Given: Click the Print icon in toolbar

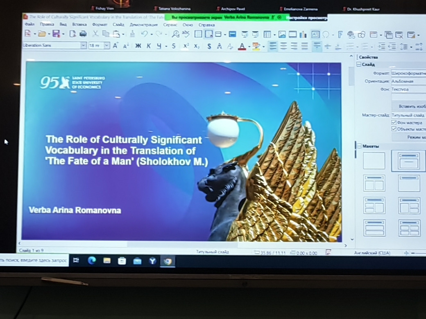Looking at the screenshot, I should pyautogui.click(x=83, y=34).
